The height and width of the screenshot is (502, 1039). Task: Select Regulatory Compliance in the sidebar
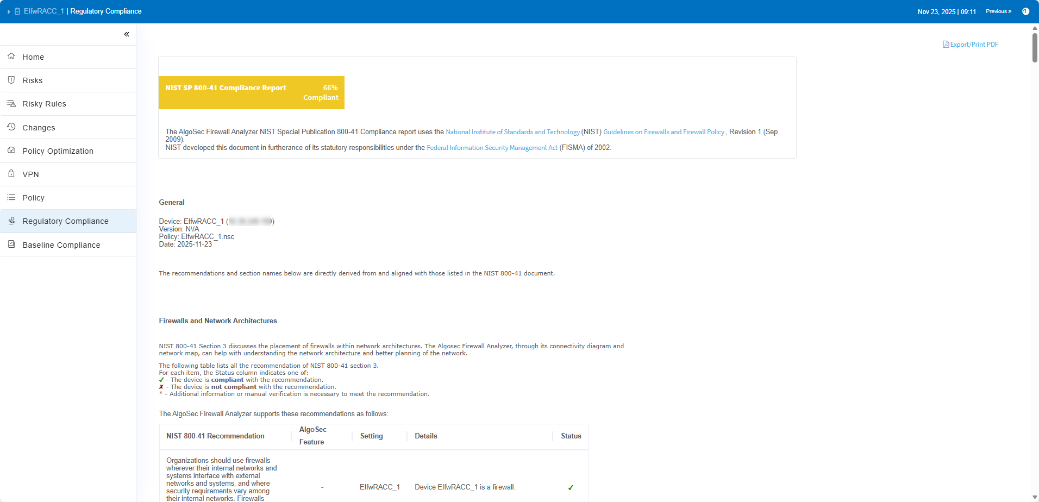pos(65,221)
